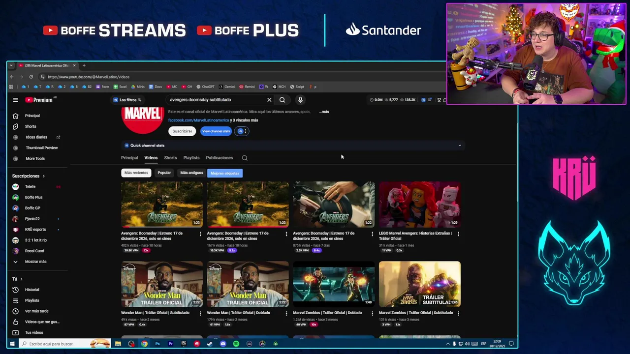
Task: Select the Marvel Latinoamérica browser tab
Action: [x=47, y=65]
